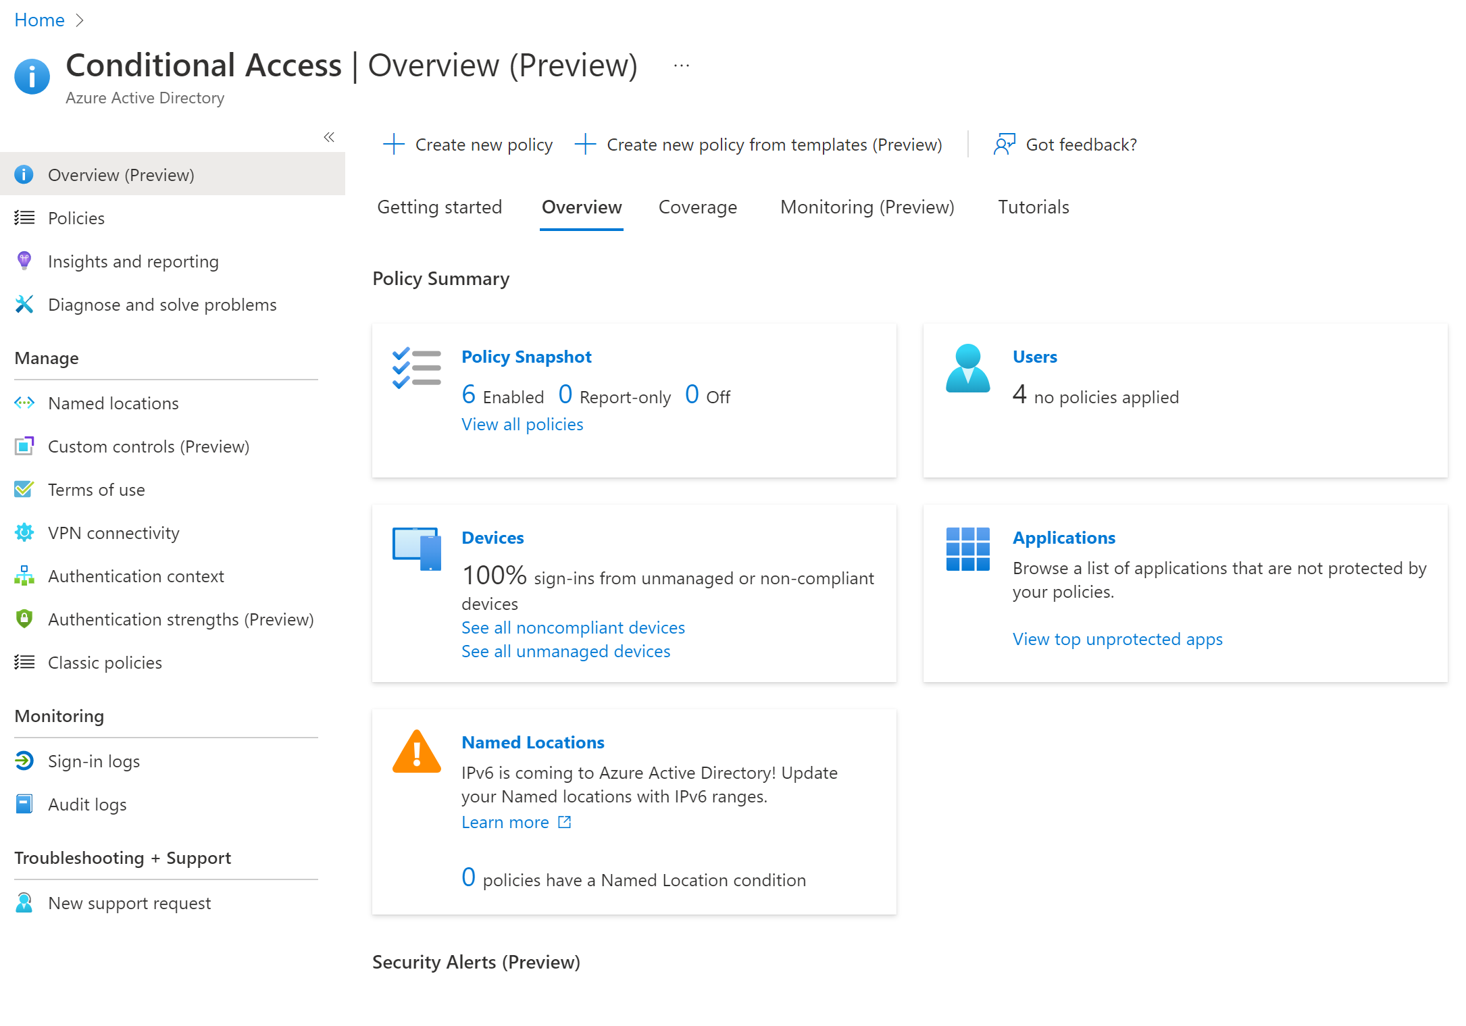
Task: Click the VPN connectivity gear icon
Action: pos(24,533)
